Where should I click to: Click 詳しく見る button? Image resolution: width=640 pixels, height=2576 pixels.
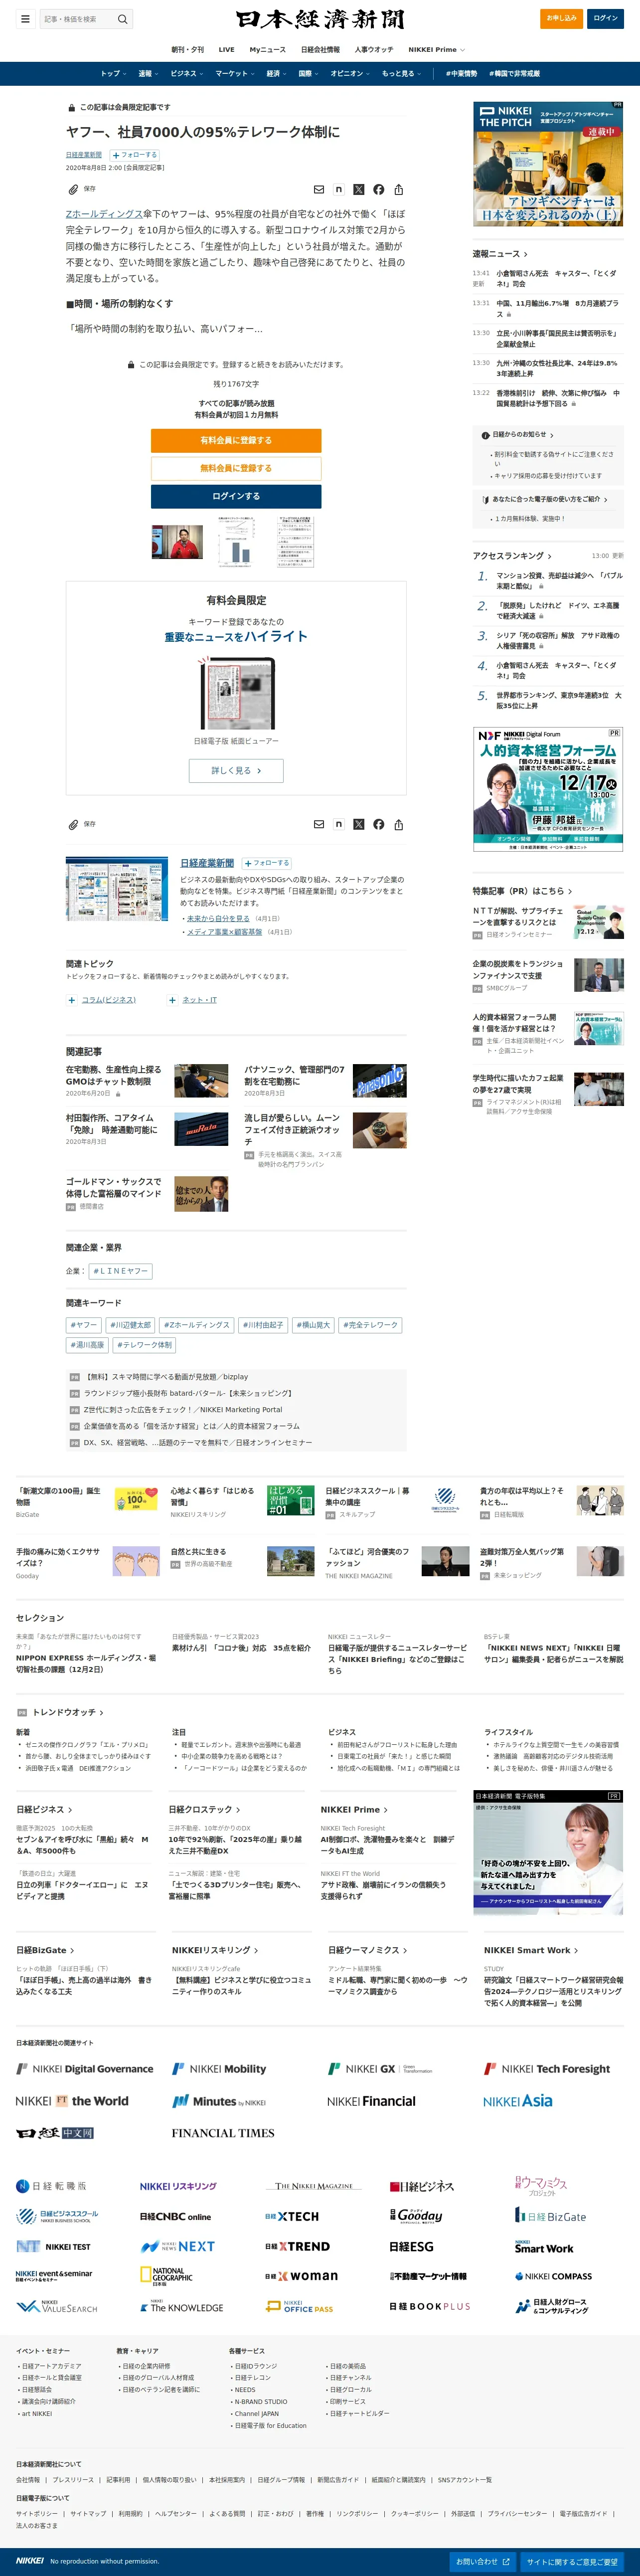pos(236,771)
